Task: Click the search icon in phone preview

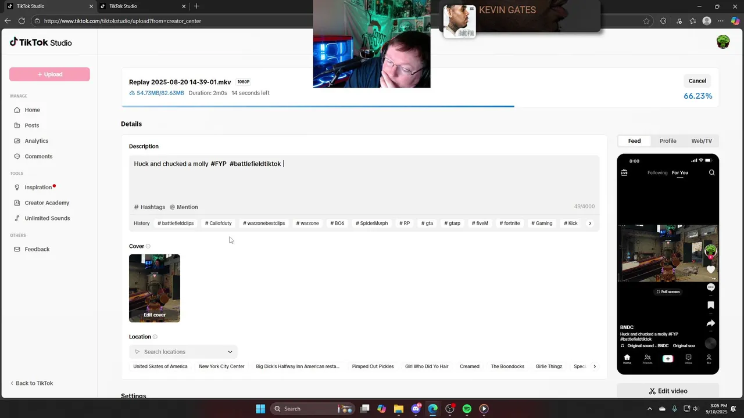Action: (x=711, y=172)
